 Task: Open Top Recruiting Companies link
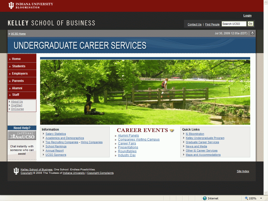(x=62, y=142)
